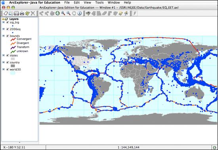218x150 pixels.
Task: Click the yellow note toolbar icon
Action: [x=120, y=13]
